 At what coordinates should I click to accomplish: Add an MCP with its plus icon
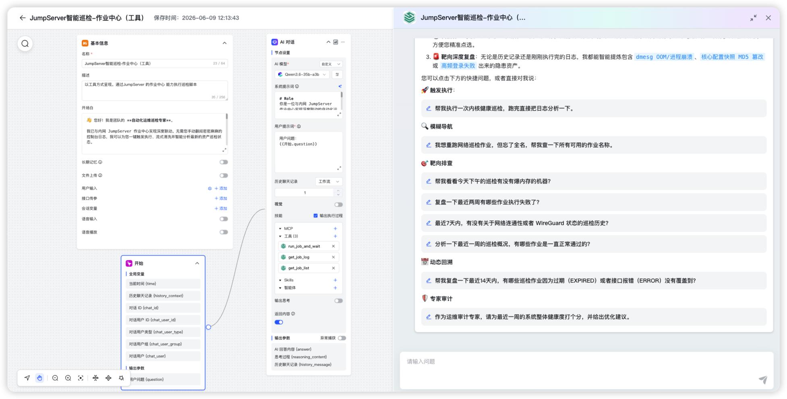[x=335, y=228]
